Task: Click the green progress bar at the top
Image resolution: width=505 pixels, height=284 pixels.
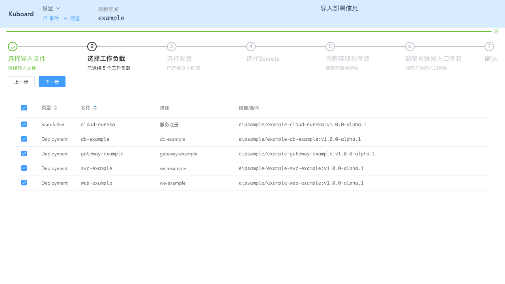Action: pos(245,31)
